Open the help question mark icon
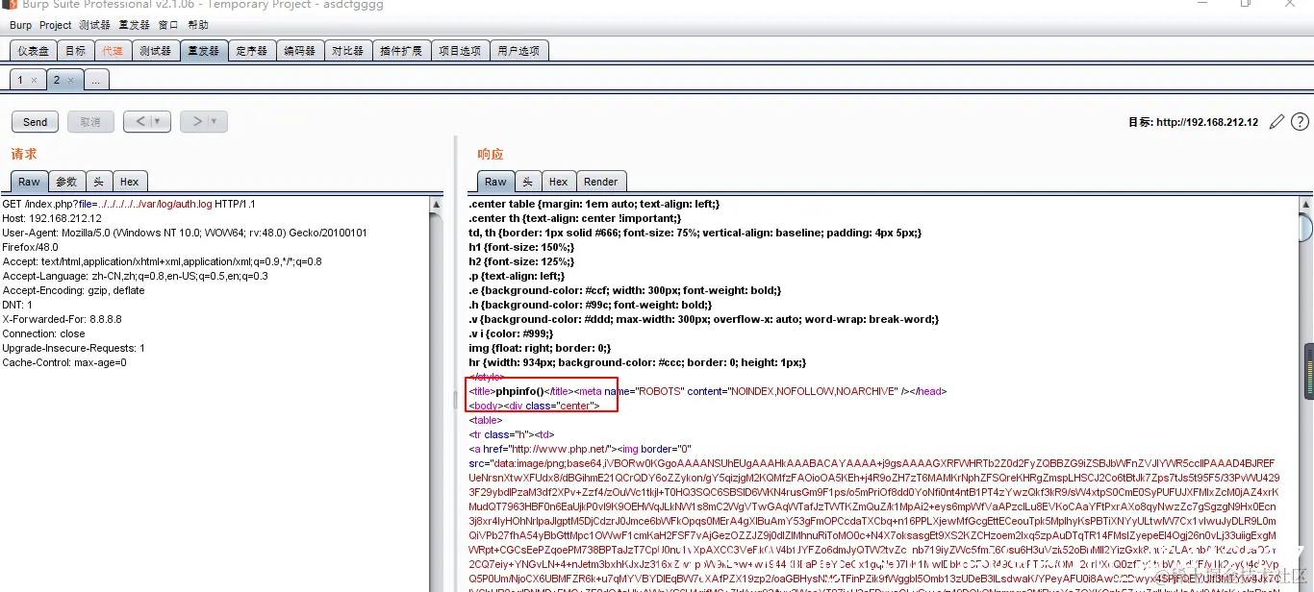 1300,122
